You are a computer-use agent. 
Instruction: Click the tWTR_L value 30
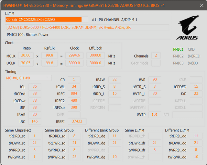pos(155,94)
